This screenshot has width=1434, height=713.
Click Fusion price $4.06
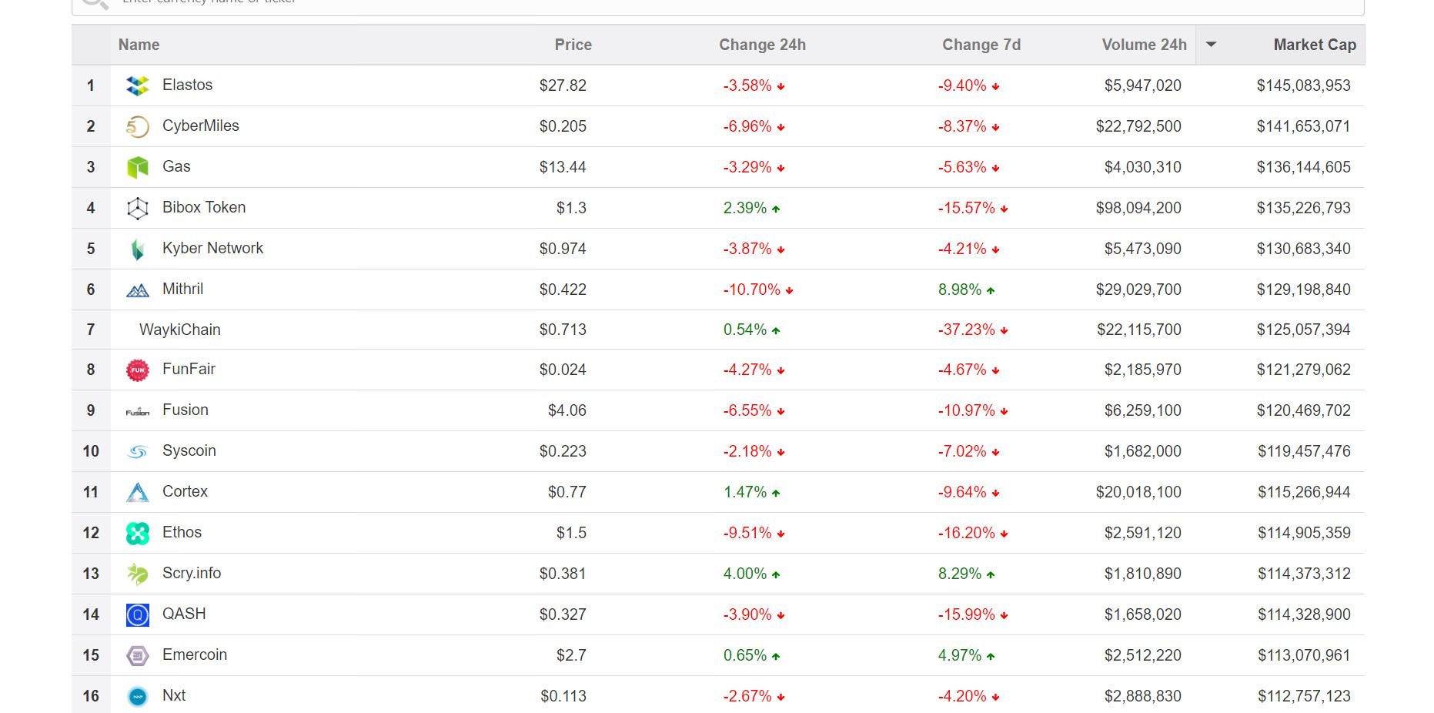click(x=567, y=410)
